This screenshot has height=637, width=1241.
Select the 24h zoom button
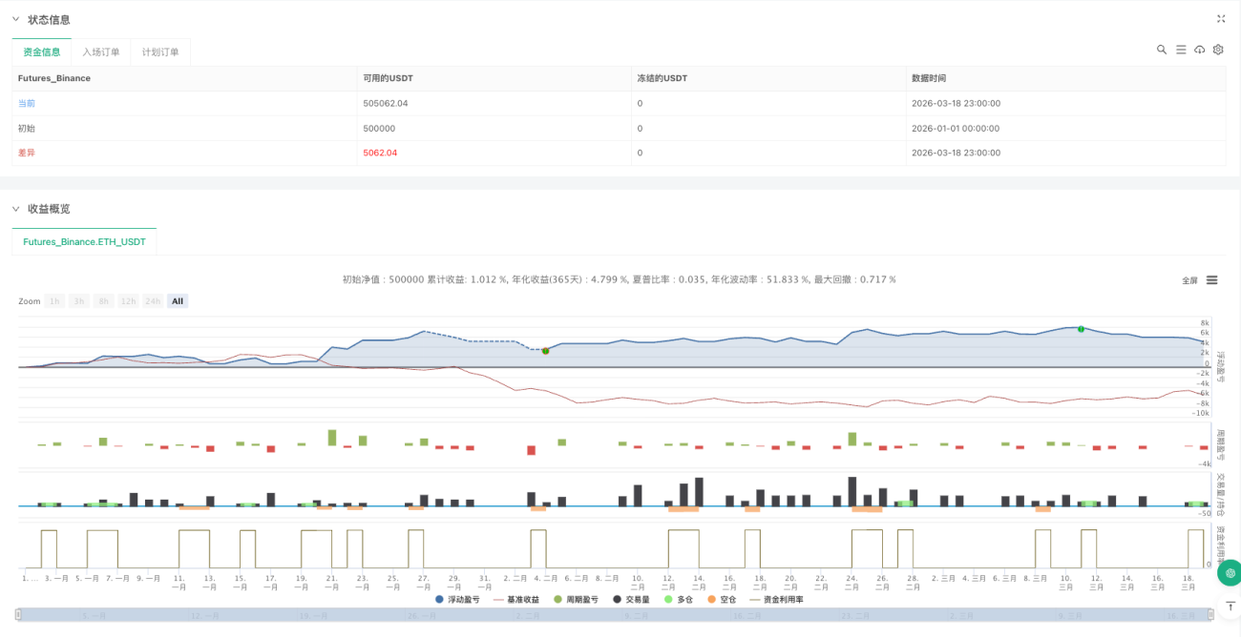pyautogui.click(x=153, y=301)
